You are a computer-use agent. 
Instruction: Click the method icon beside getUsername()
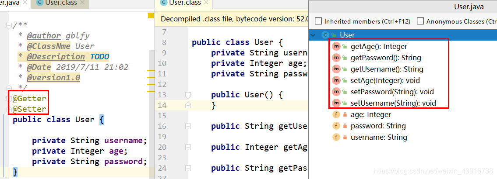point(336,69)
